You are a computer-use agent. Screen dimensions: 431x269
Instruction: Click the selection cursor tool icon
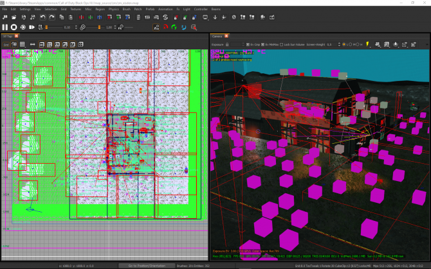pyautogui.click(x=194, y=27)
